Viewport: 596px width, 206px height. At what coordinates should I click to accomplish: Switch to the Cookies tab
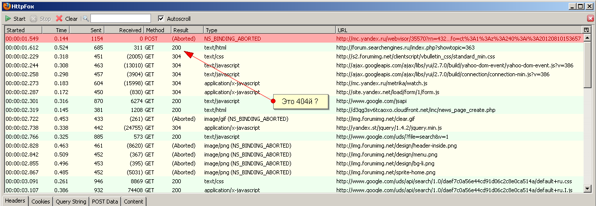[39, 202]
